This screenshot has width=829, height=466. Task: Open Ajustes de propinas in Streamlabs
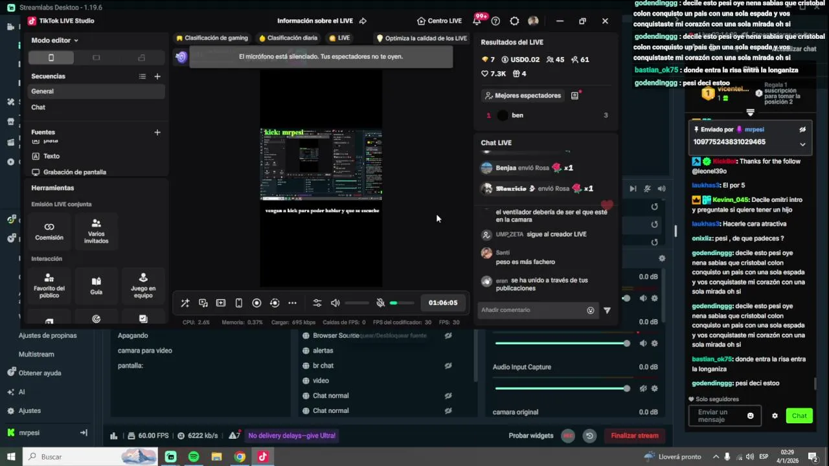(47, 335)
